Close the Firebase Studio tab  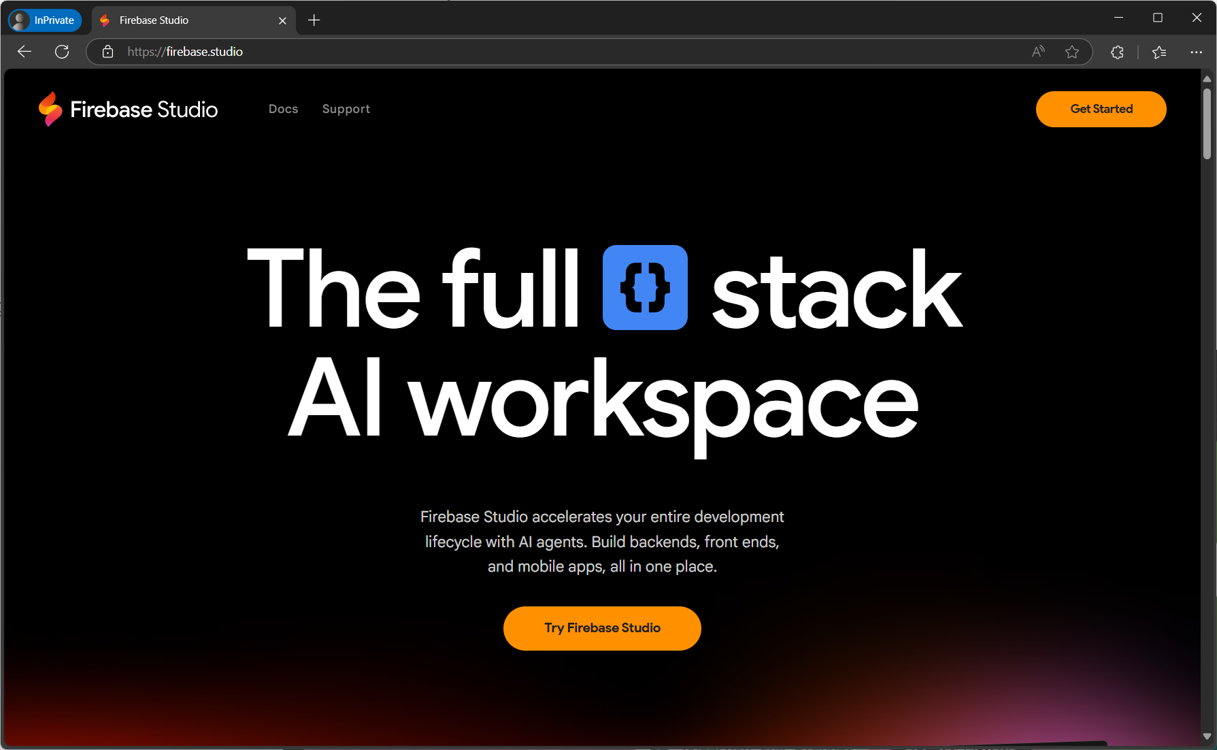pos(282,20)
